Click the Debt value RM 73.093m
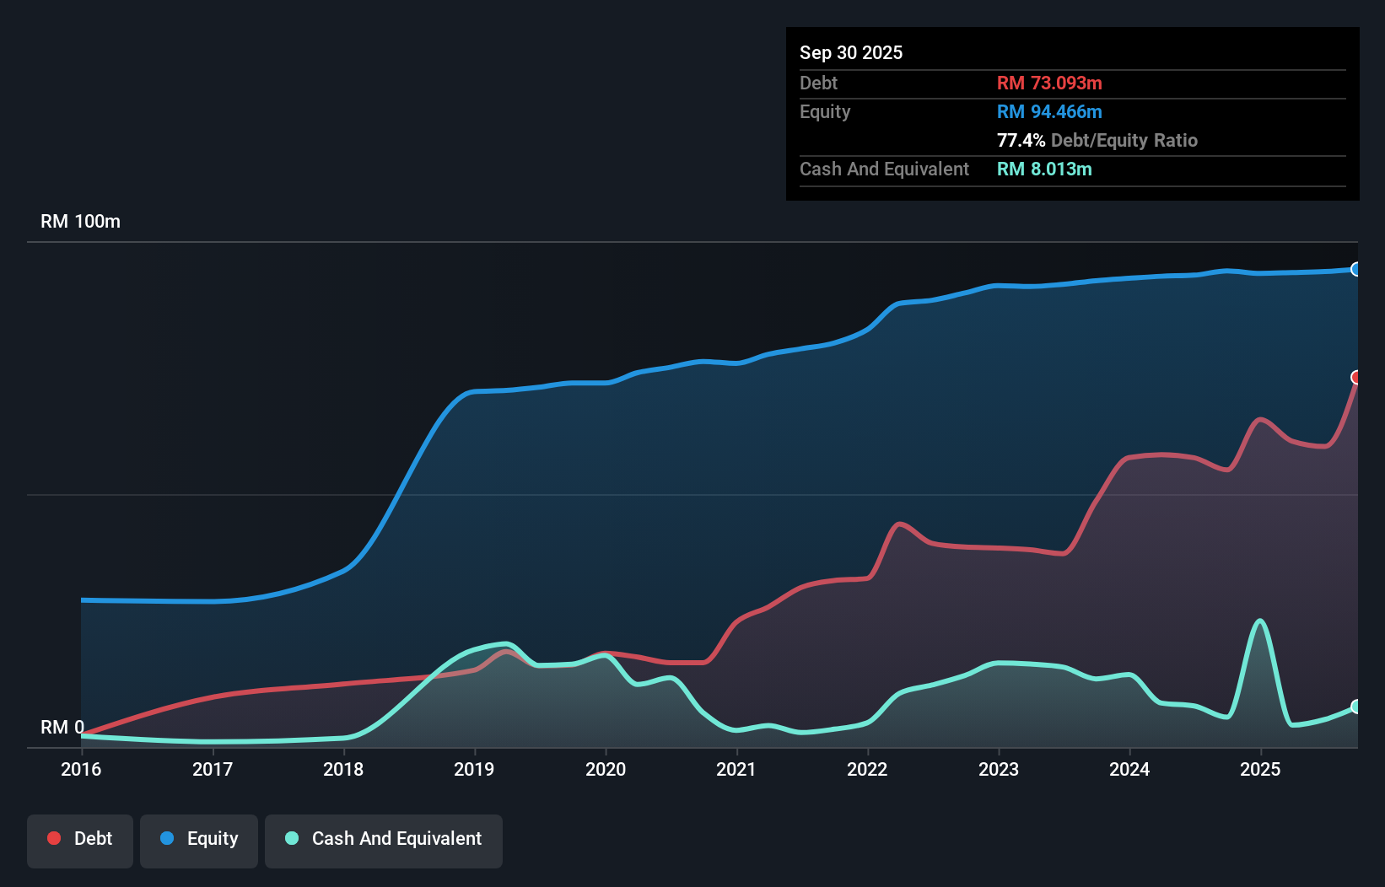1385x887 pixels. 1049,83
